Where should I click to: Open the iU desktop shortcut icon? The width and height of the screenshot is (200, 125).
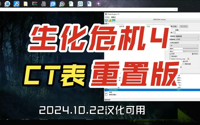(x=7, y=3)
